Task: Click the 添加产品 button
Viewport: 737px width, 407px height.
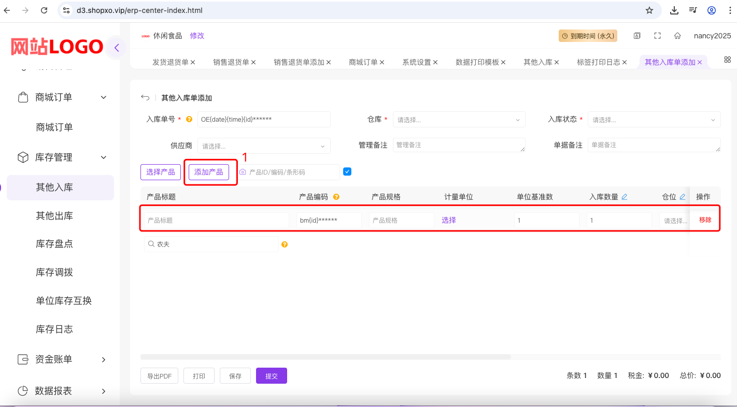Action: [x=209, y=172]
